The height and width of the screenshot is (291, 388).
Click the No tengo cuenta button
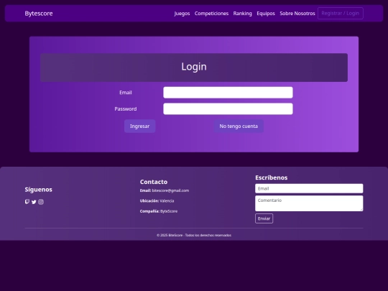point(239,126)
